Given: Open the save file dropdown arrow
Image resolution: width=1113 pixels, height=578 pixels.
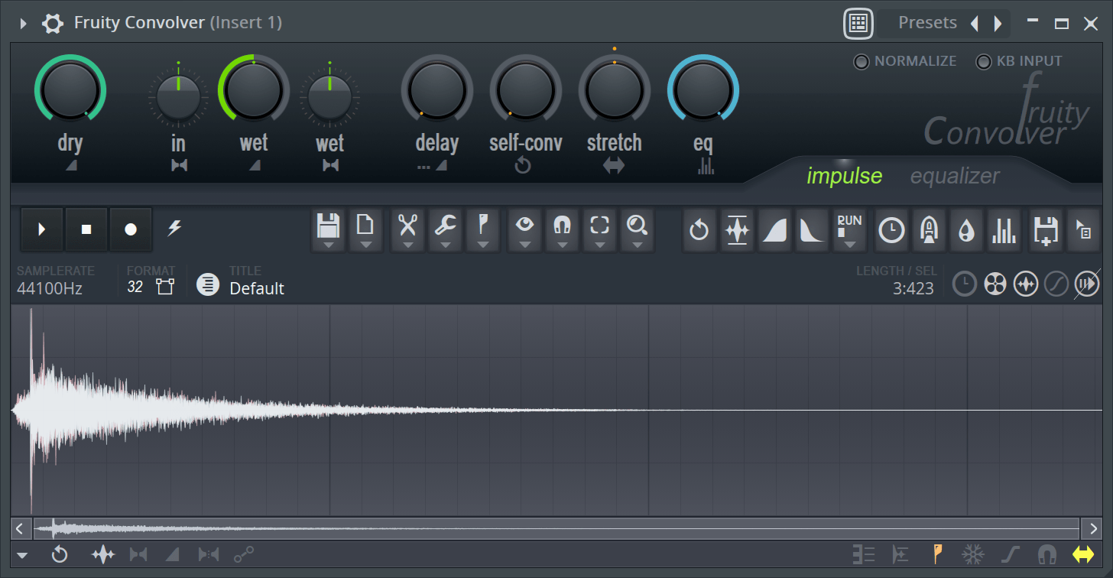Looking at the screenshot, I should [x=328, y=245].
